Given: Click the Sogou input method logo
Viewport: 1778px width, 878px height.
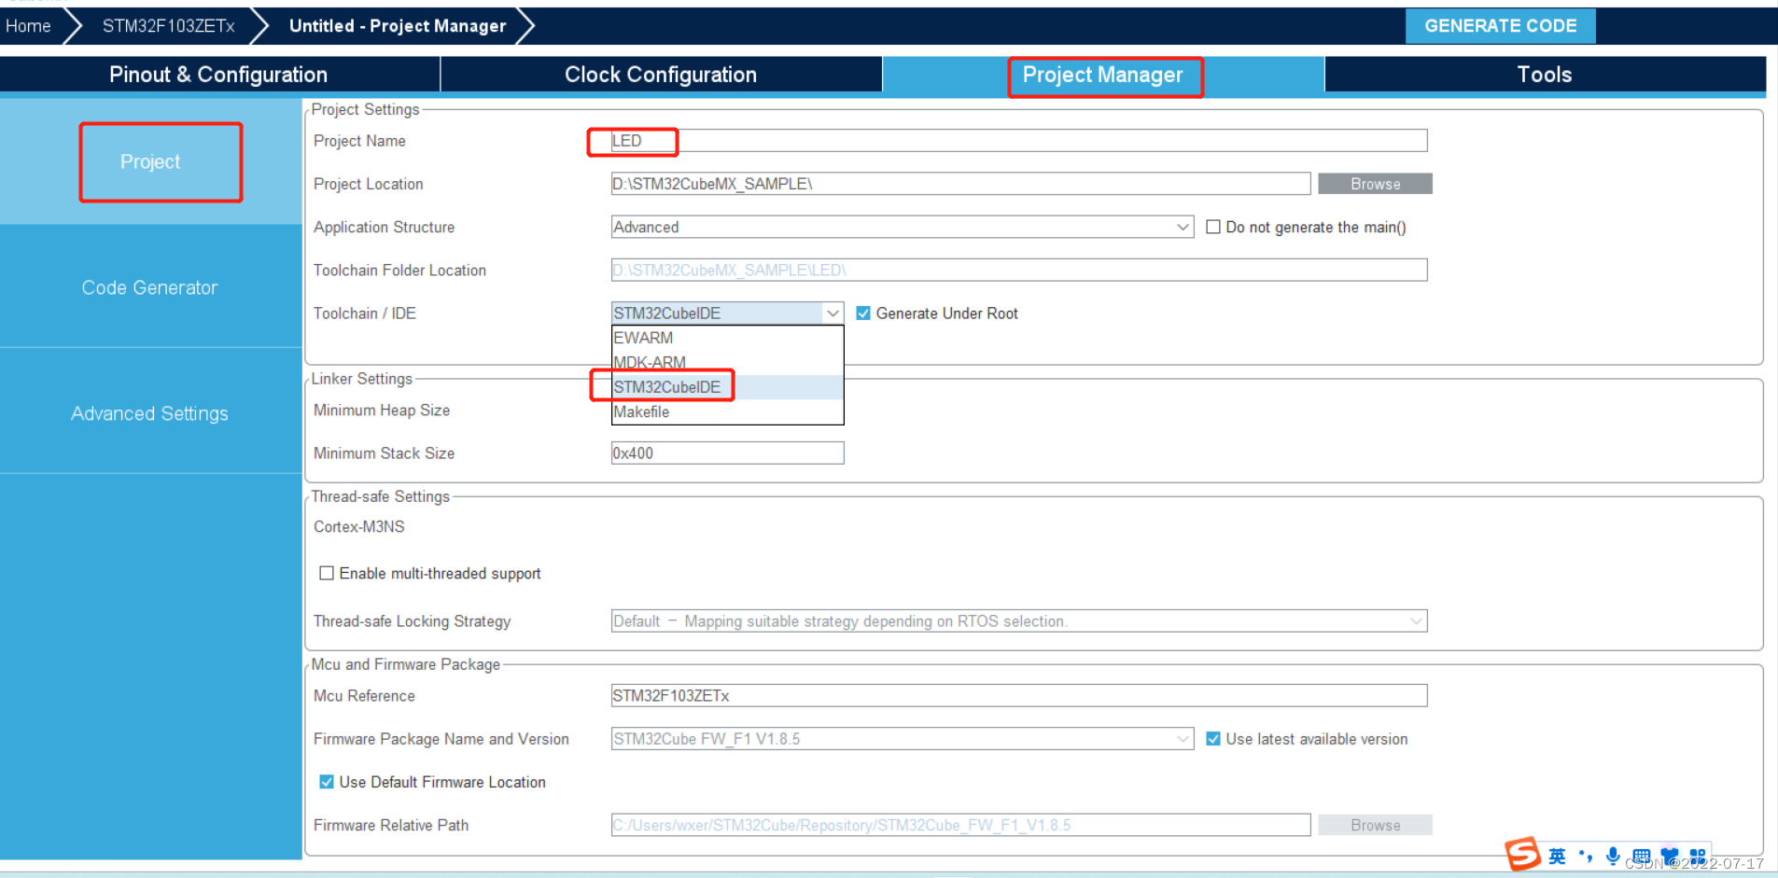Looking at the screenshot, I should [x=1523, y=854].
